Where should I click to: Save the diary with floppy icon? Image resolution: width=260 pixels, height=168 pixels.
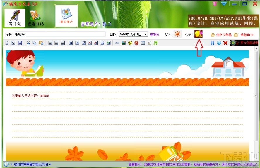(x=20, y=43)
